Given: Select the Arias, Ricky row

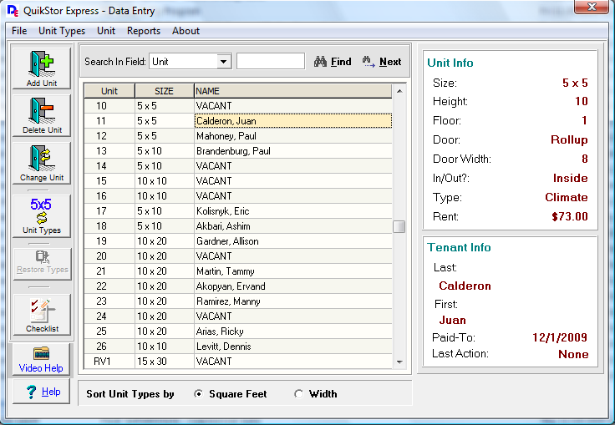Looking at the screenshot, I should point(238,331).
